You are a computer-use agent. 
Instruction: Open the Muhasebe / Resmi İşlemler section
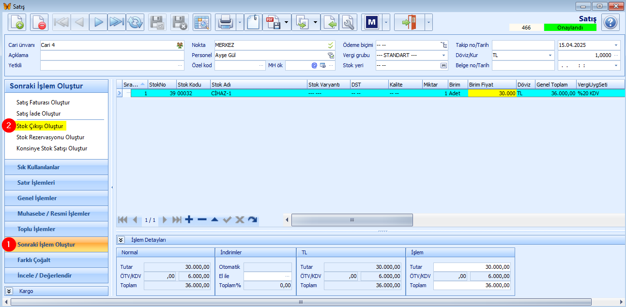(x=56, y=214)
